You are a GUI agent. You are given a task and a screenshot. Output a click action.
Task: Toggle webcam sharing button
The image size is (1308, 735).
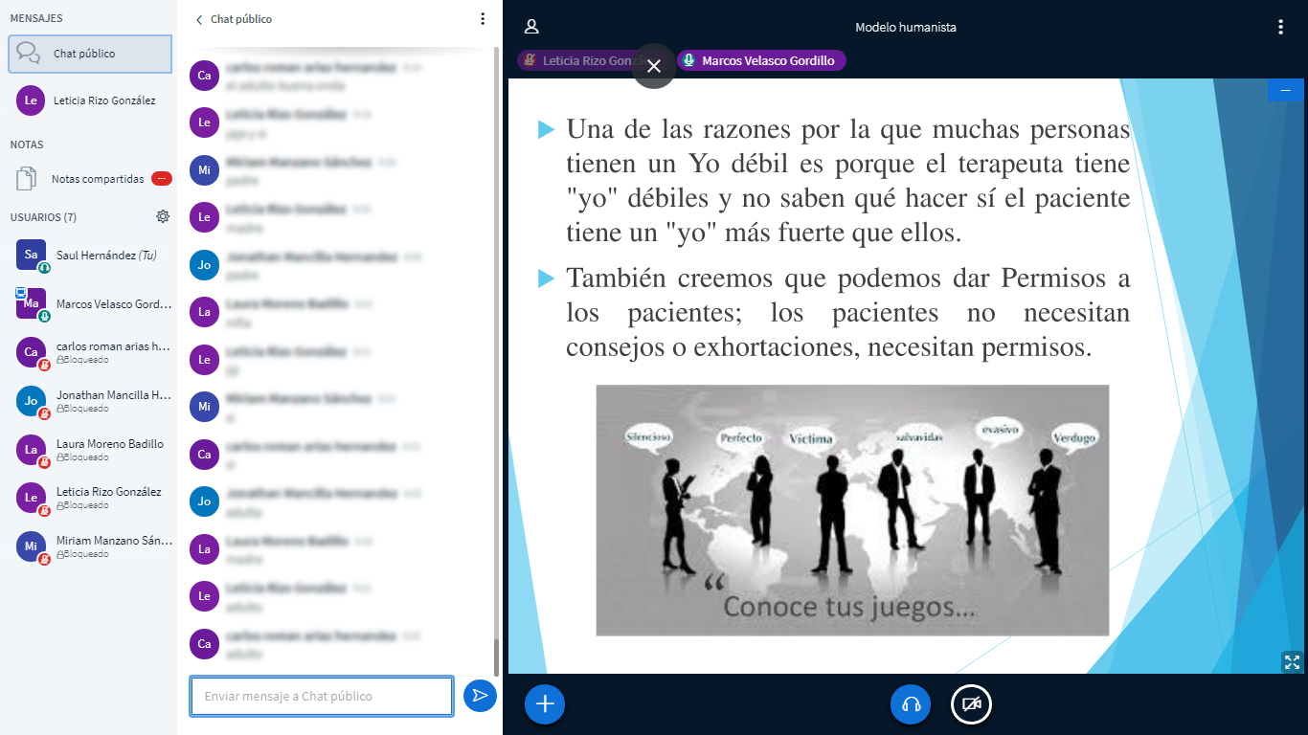point(971,704)
